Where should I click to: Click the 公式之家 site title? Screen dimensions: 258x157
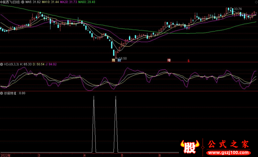pos(228,144)
